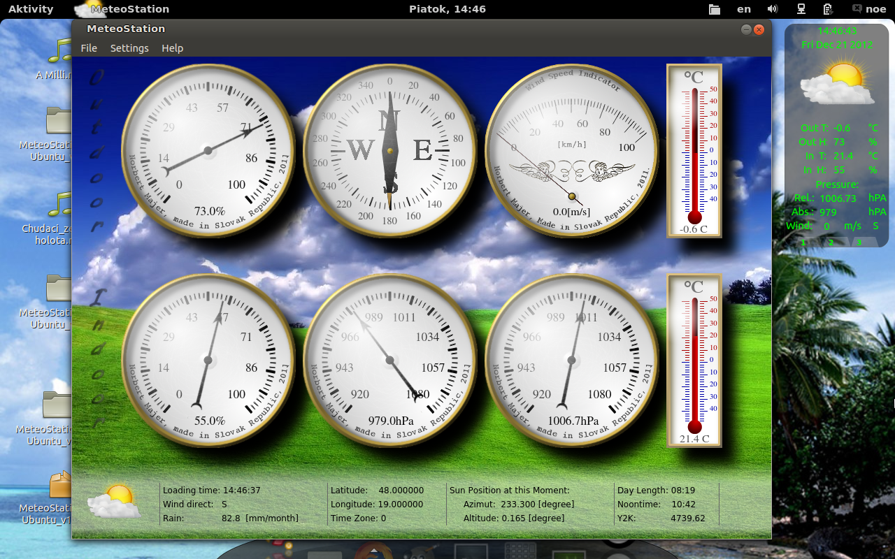Click the volume speaker icon in the top panel
This screenshot has height=559, width=895.
click(x=772, y=9)
